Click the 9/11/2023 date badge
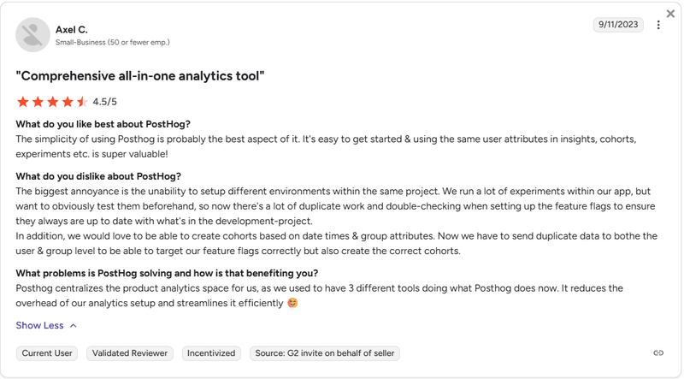Viewport: 684px width, 379px height. [618, 25]
